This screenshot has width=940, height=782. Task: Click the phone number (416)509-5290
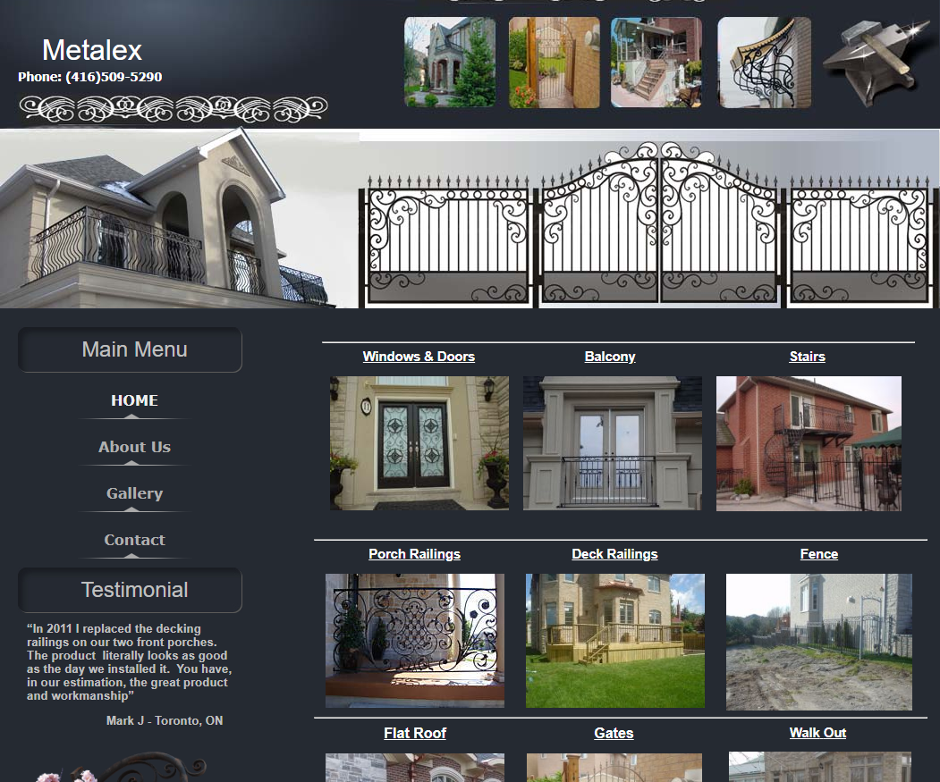[x=114, y=77]
